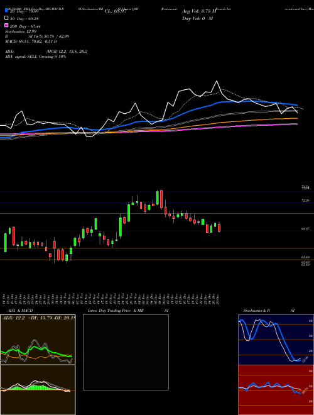Click the ADX indicator chart panel

tap(38, 340)
